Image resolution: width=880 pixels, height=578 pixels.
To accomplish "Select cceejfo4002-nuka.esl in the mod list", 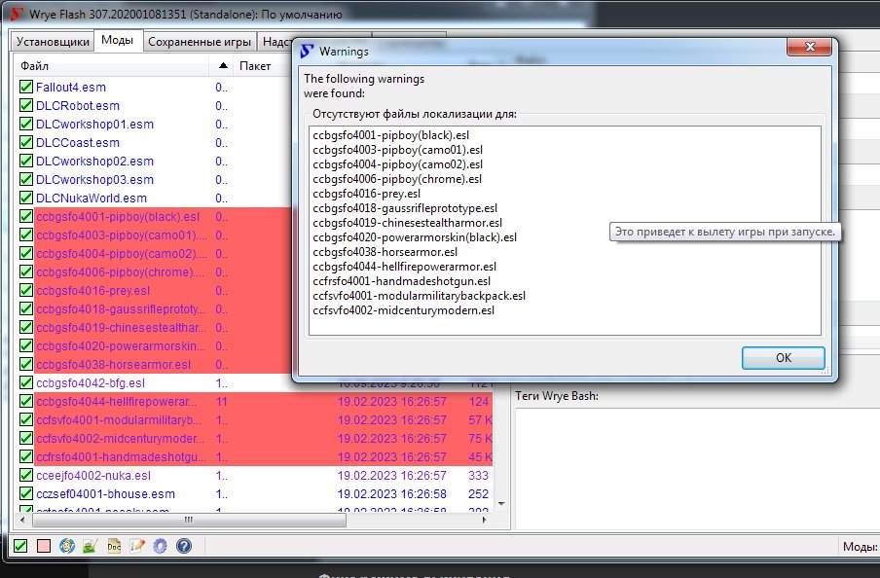I will tap(93, 476).
